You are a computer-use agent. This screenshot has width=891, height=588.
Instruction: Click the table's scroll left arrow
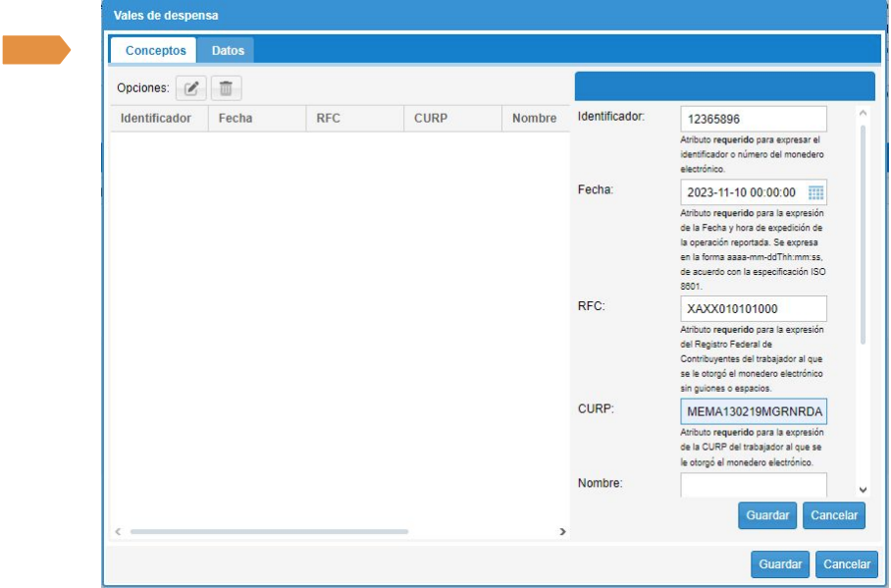coord(119,531)
